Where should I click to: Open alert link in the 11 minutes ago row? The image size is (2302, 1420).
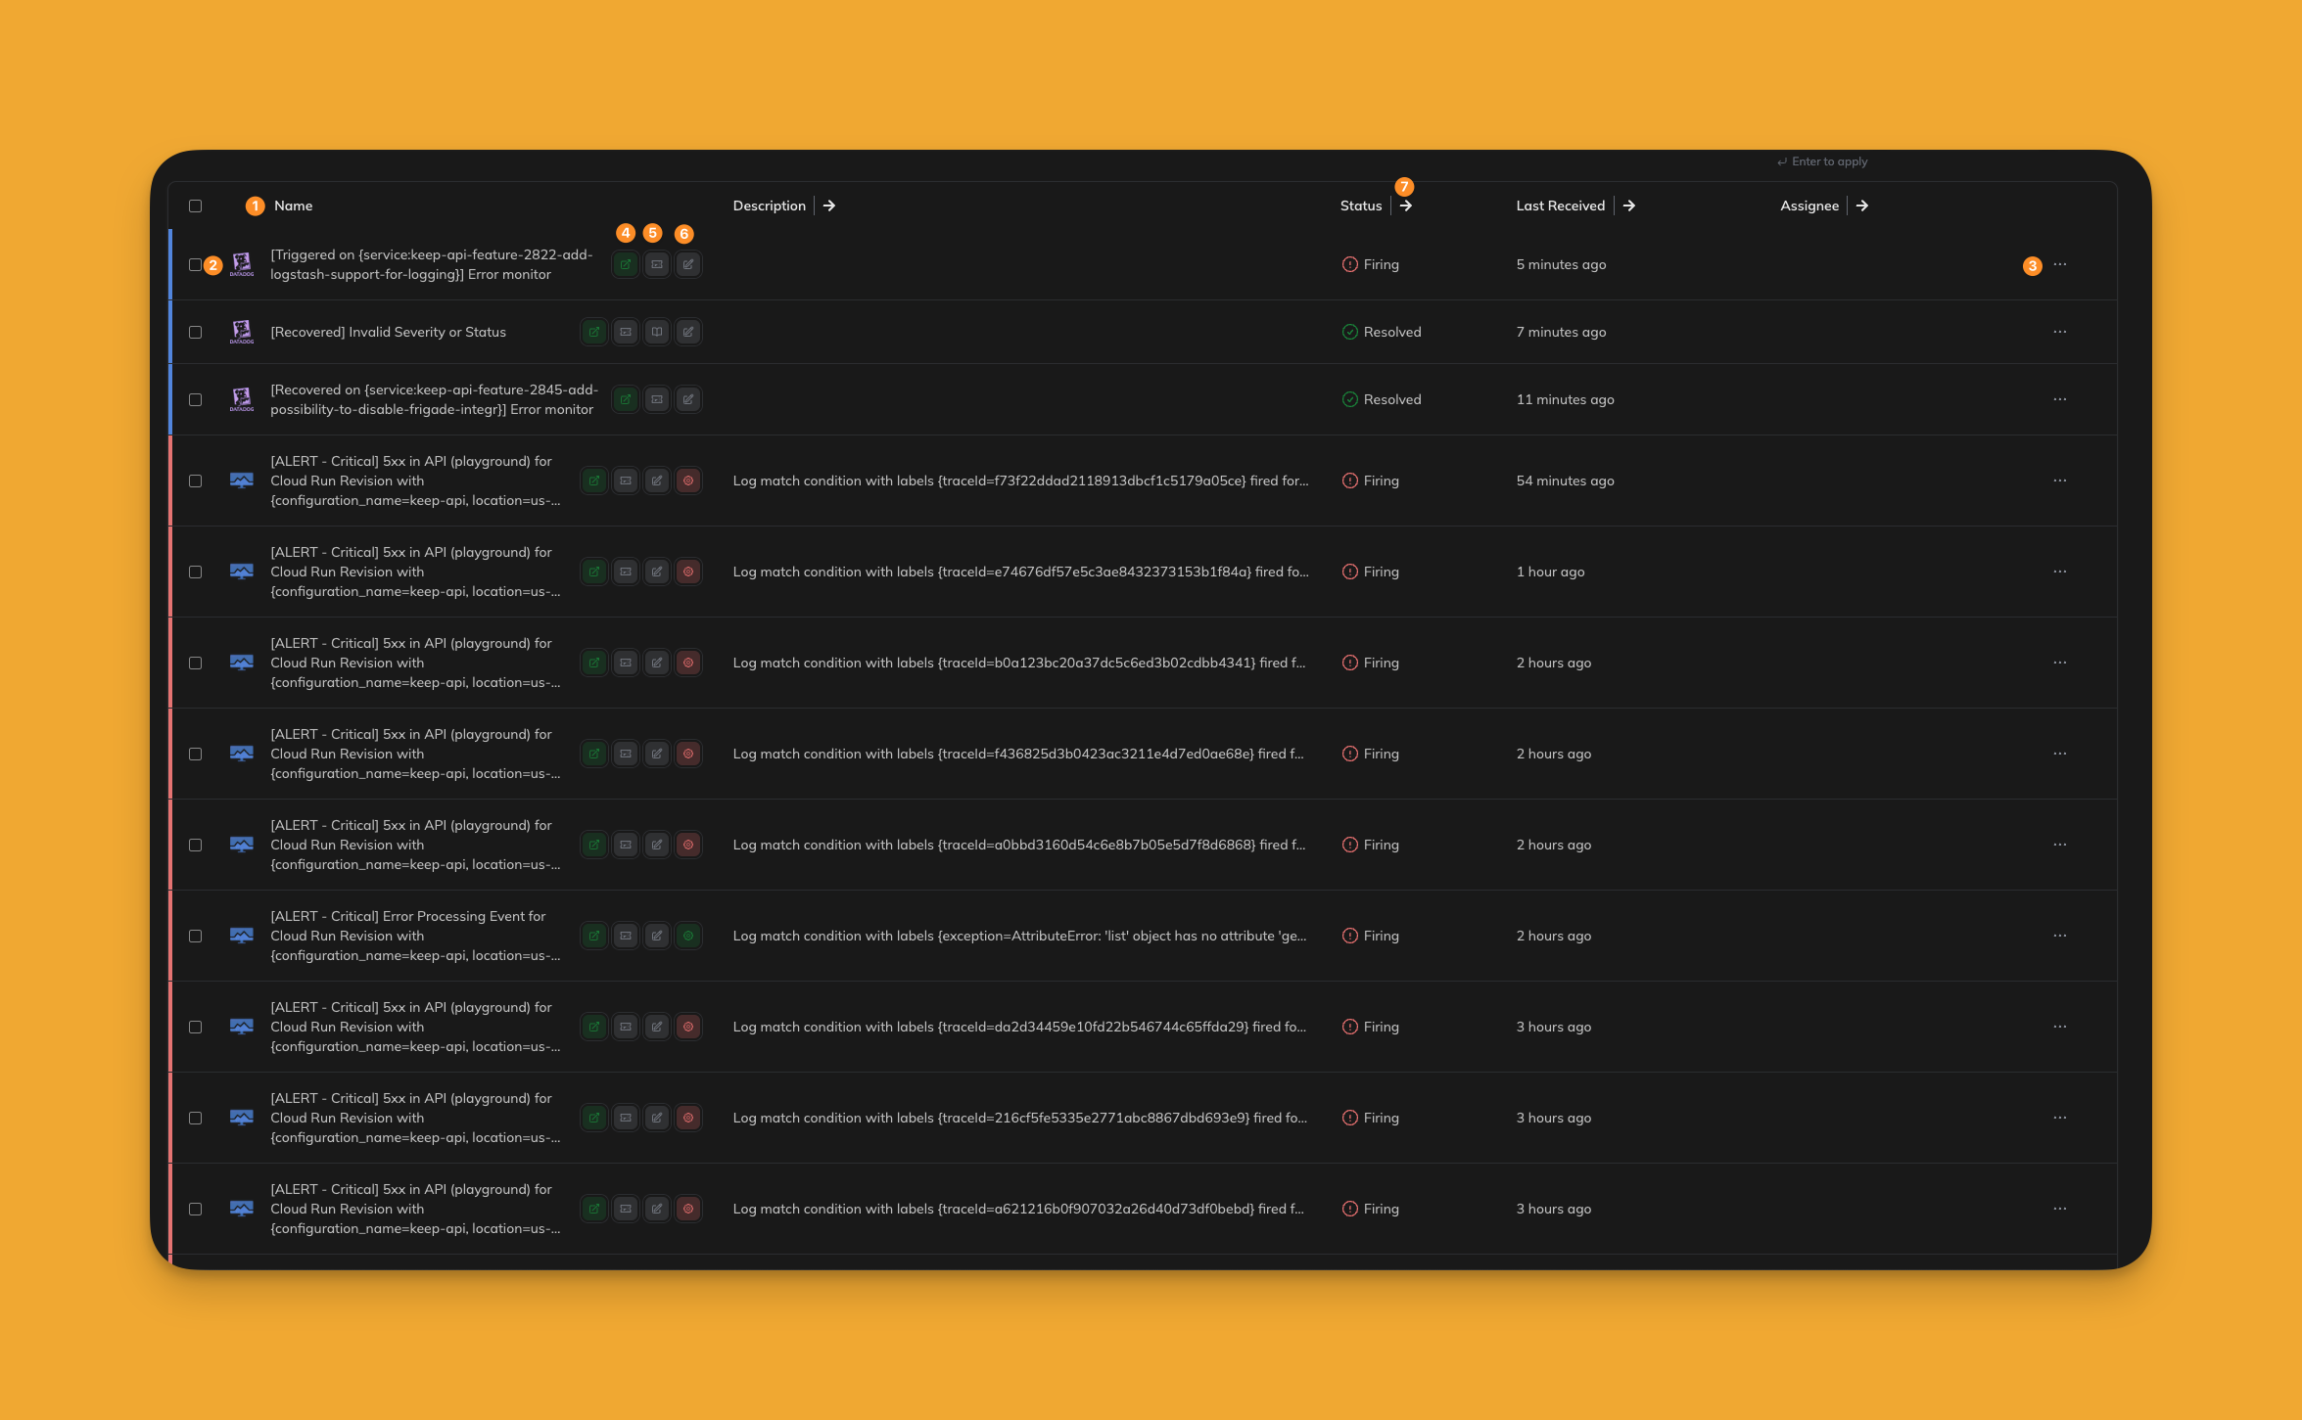(625, 399)
